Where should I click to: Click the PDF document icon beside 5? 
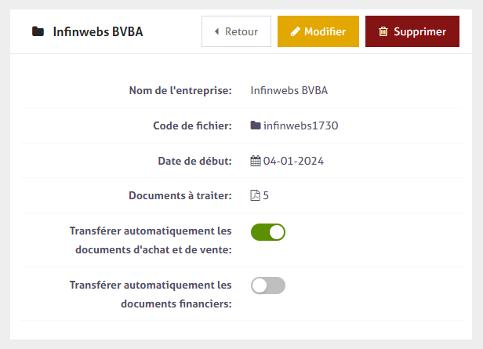[255, 196]
